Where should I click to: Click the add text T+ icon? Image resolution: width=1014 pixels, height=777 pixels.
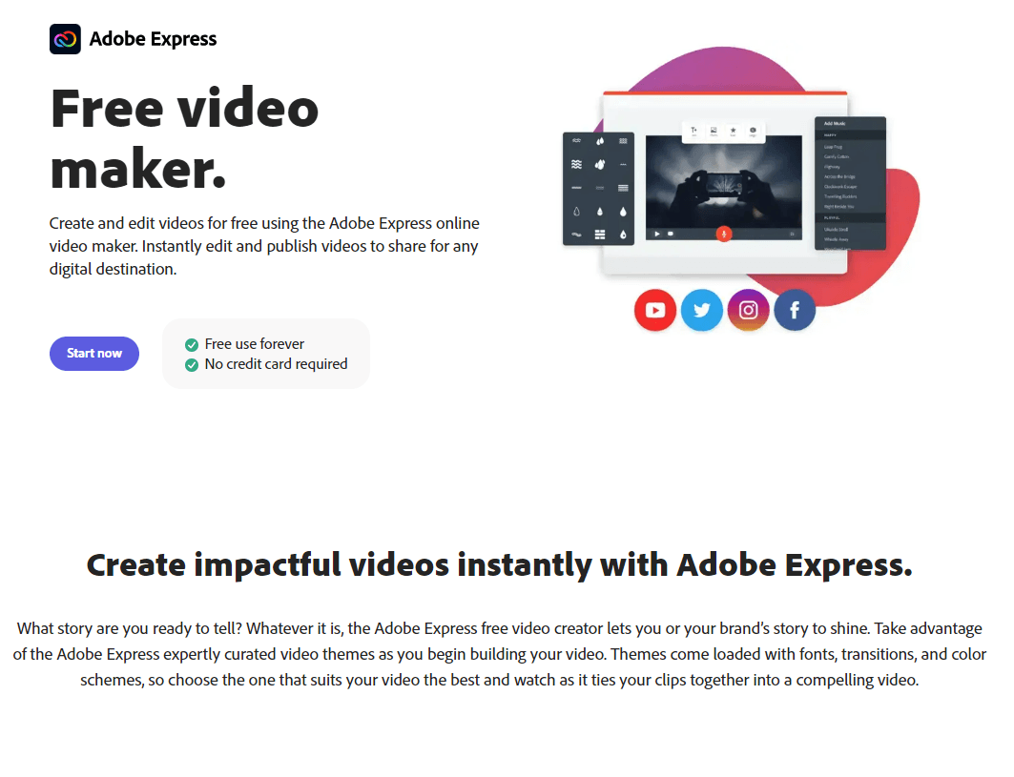694,132
